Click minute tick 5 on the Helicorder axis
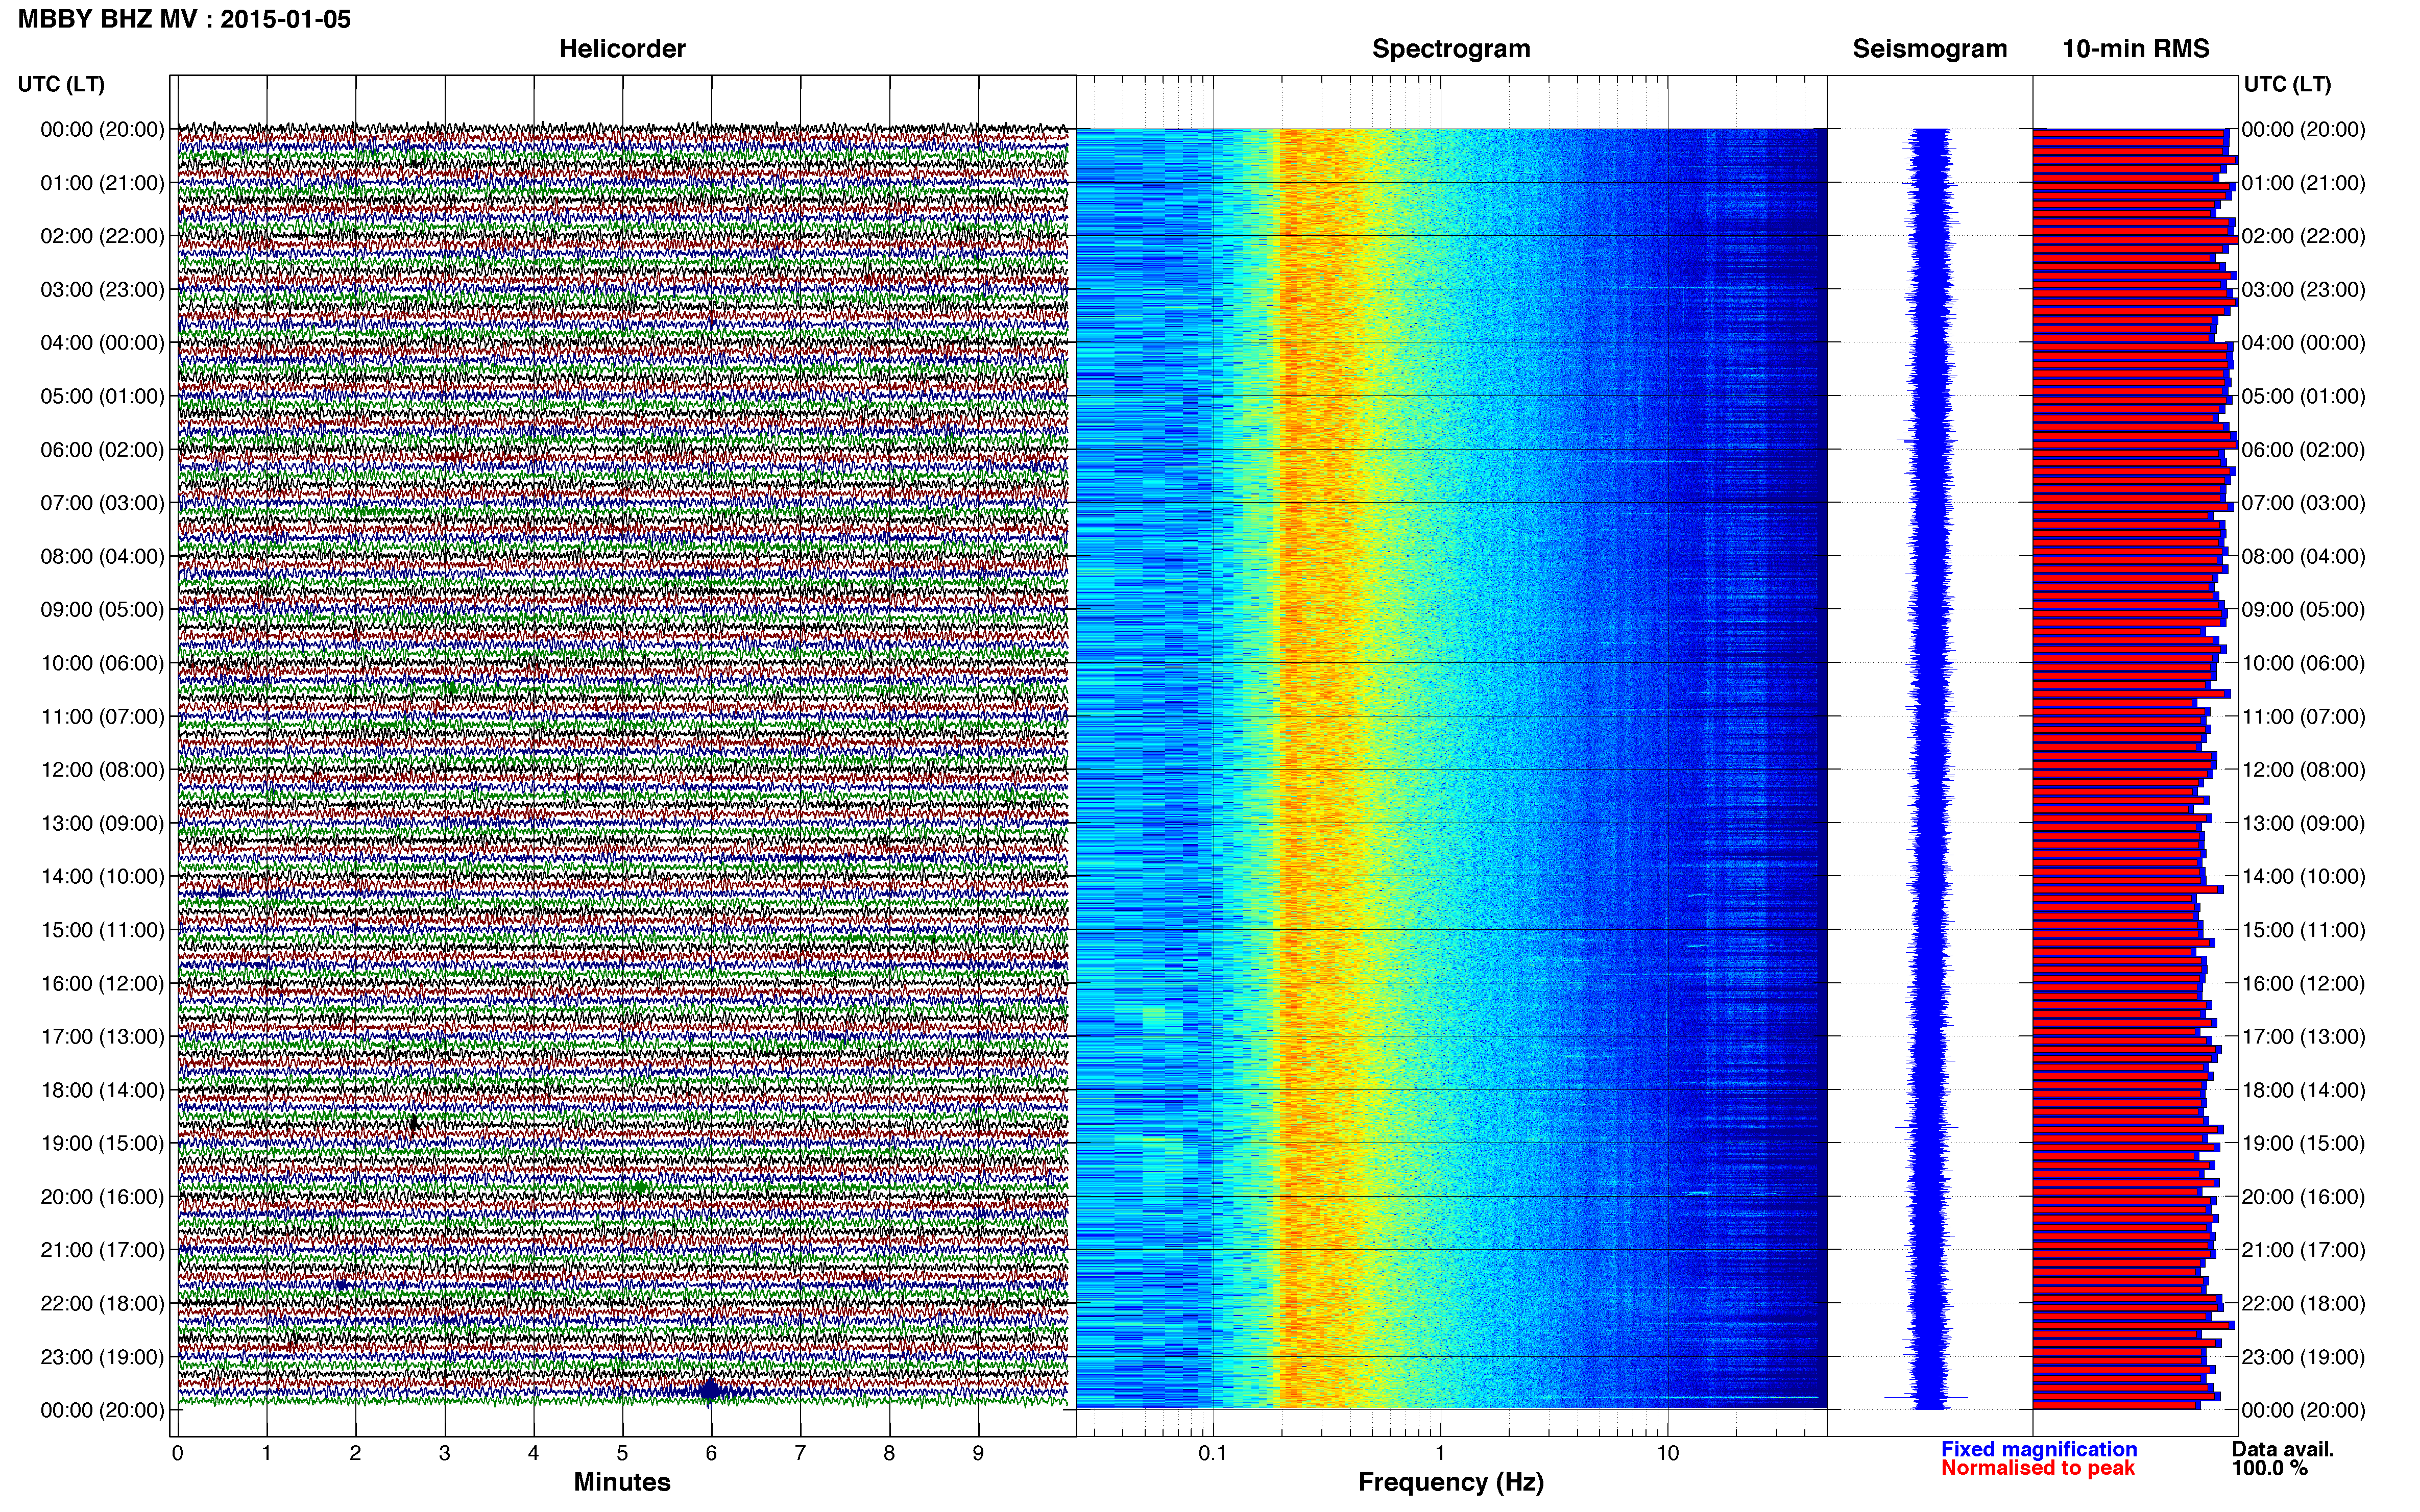 point(622,1453)
